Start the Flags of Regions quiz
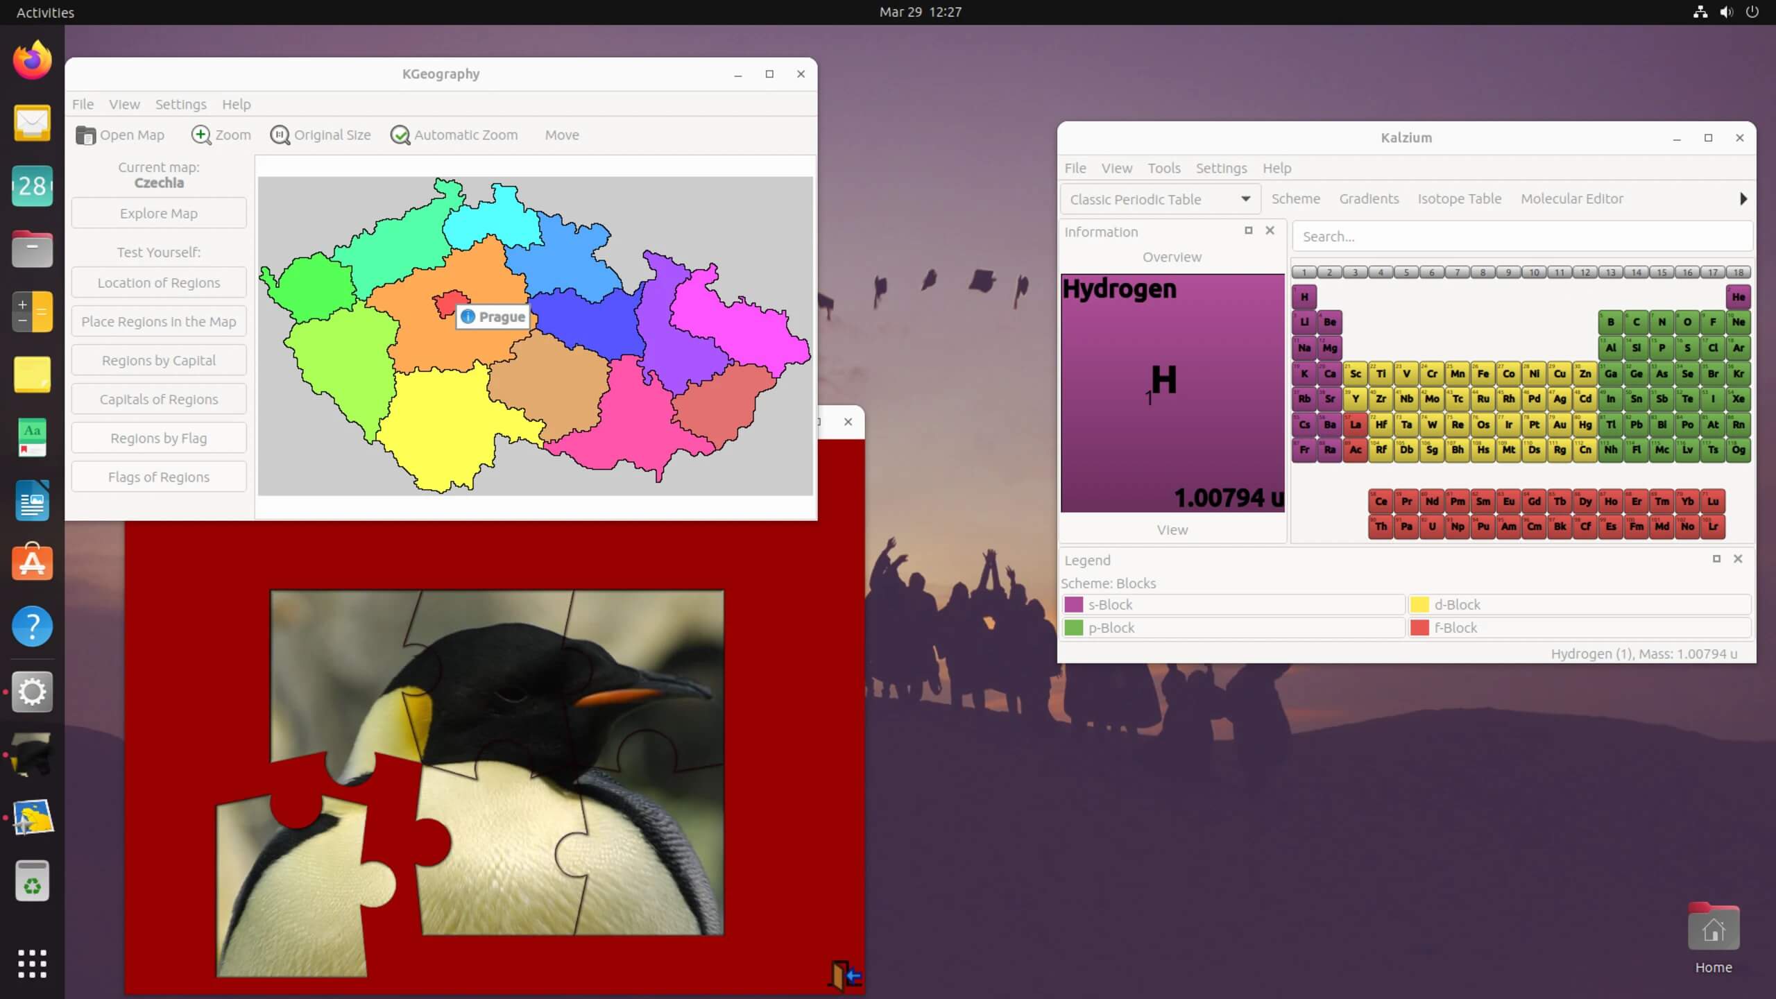This screenshot has width=1776, height=999. coord(158,477)
